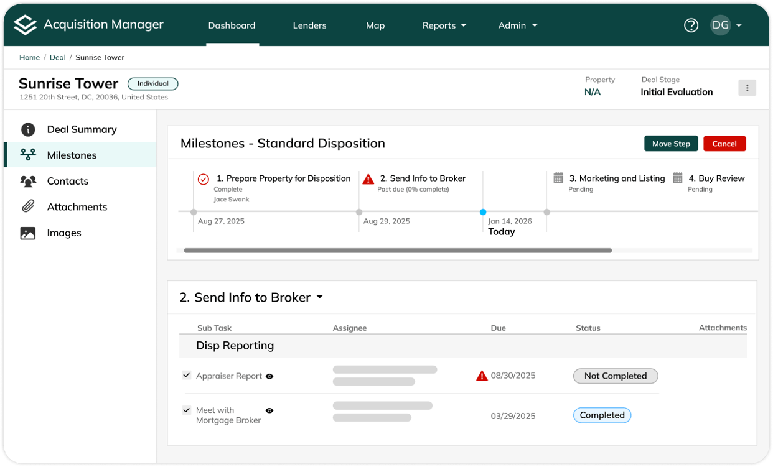Expand the Send Info to Broker step dropdown
Viewport: 773px width, 467px height.
coord(319,297)
